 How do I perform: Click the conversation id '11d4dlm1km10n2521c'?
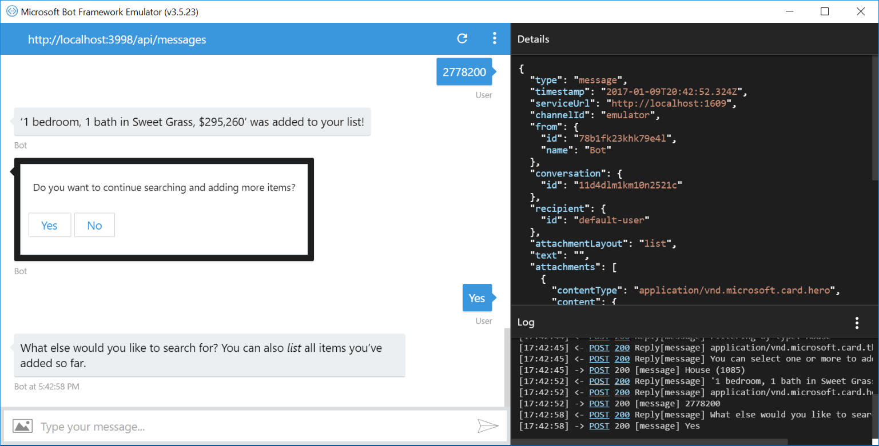pos(628,185)
